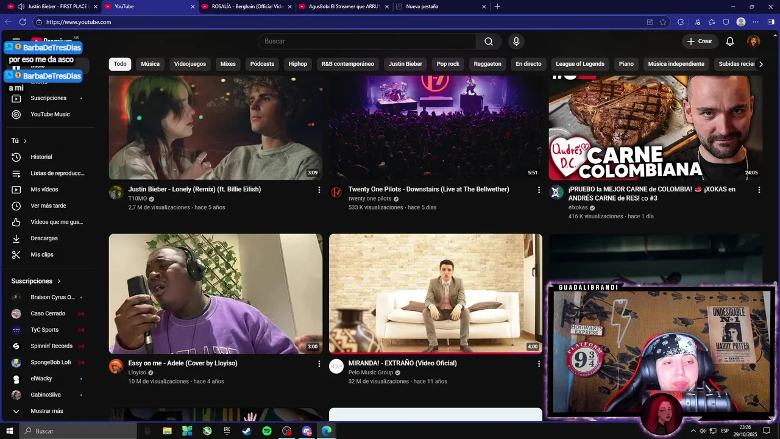Open the shield browser essentials icon
Screen dimensions: 780x439
point(726,22)
